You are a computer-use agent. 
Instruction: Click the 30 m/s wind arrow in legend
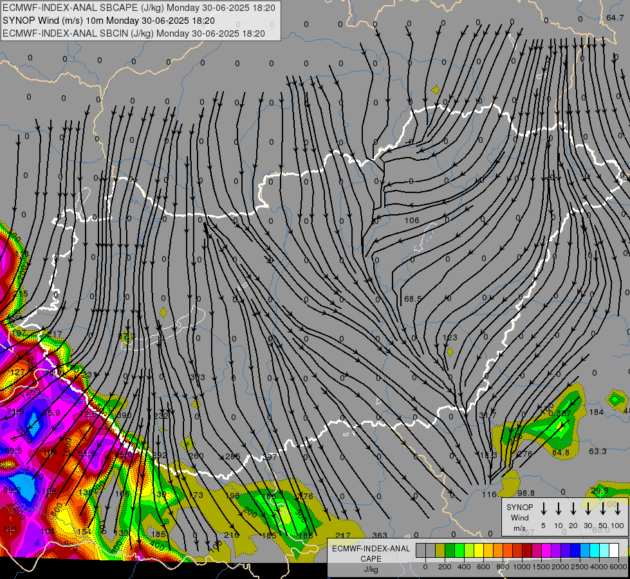pyautogui.click(x=588, y=509)
